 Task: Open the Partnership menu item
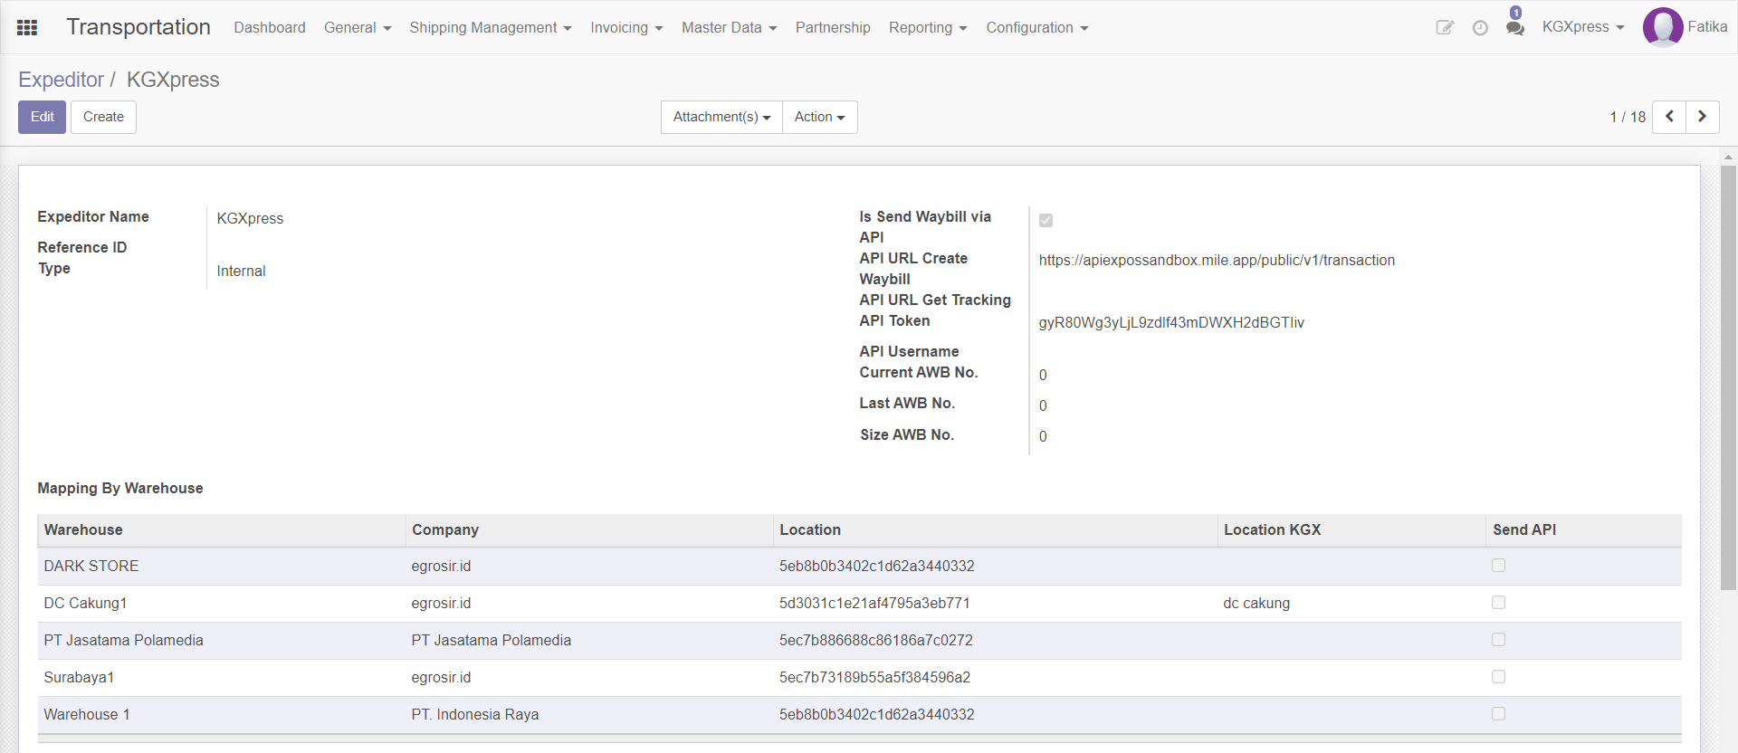point(833,27)
